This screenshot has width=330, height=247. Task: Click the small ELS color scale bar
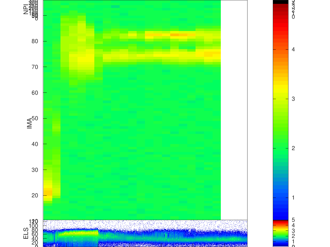point(280,233)
